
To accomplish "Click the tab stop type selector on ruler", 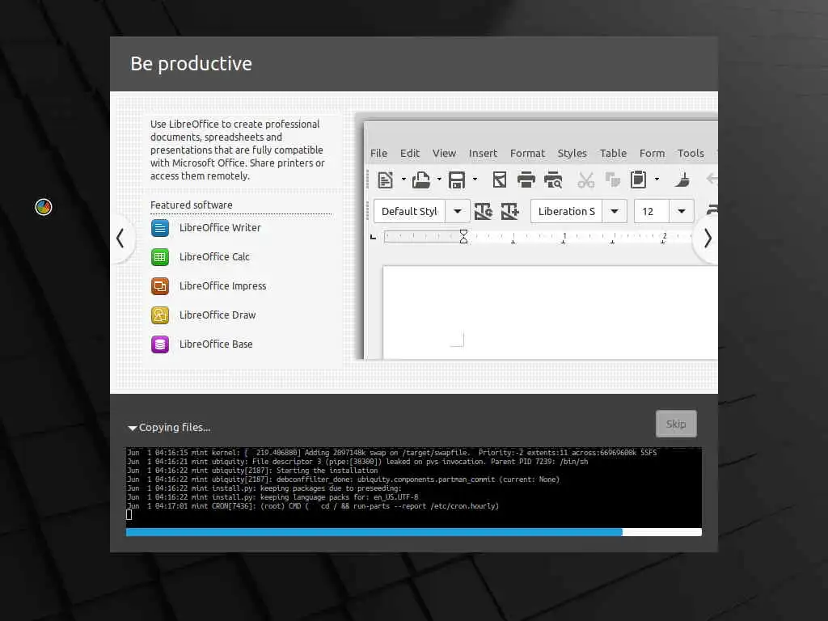I will (x=373, y=237).
